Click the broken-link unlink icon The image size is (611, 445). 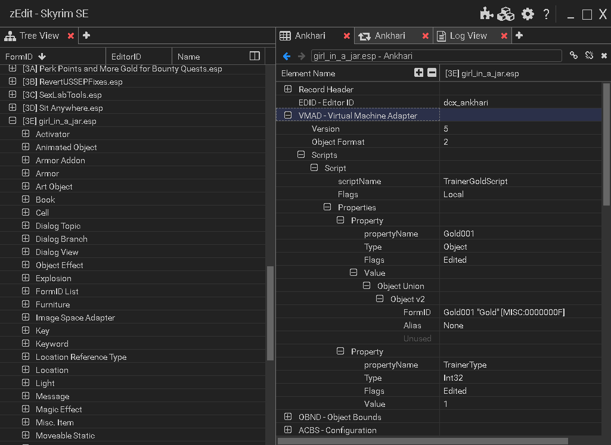589,55
